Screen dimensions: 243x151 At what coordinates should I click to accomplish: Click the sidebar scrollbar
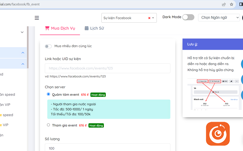[x=28, y=47]
